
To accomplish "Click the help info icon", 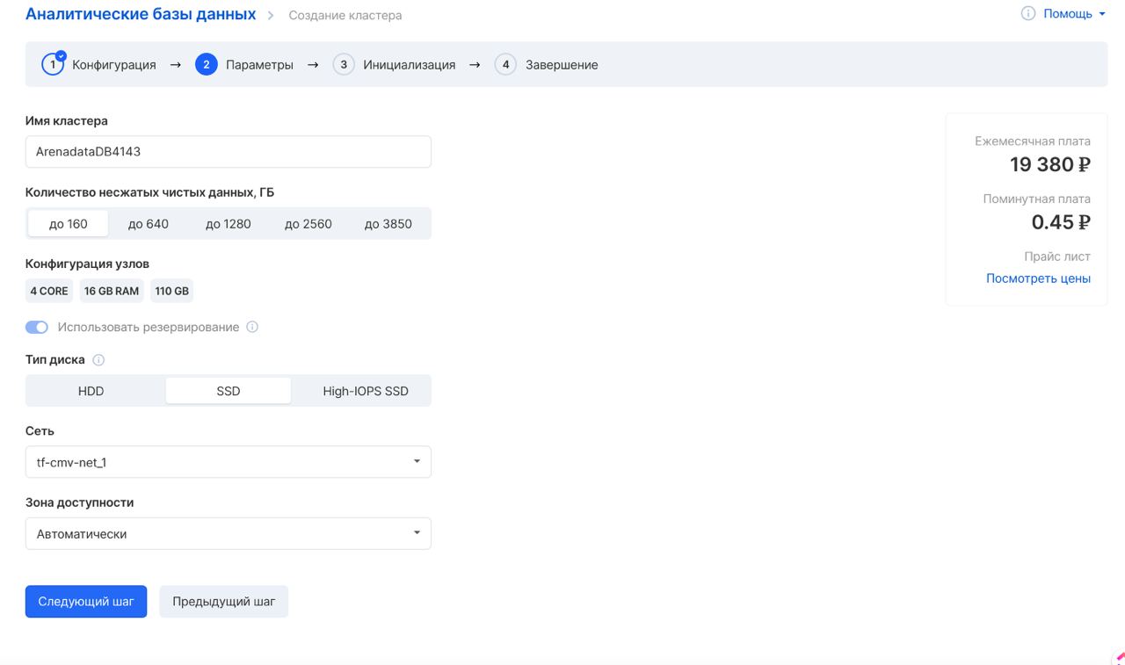I will click(1027, 14).
